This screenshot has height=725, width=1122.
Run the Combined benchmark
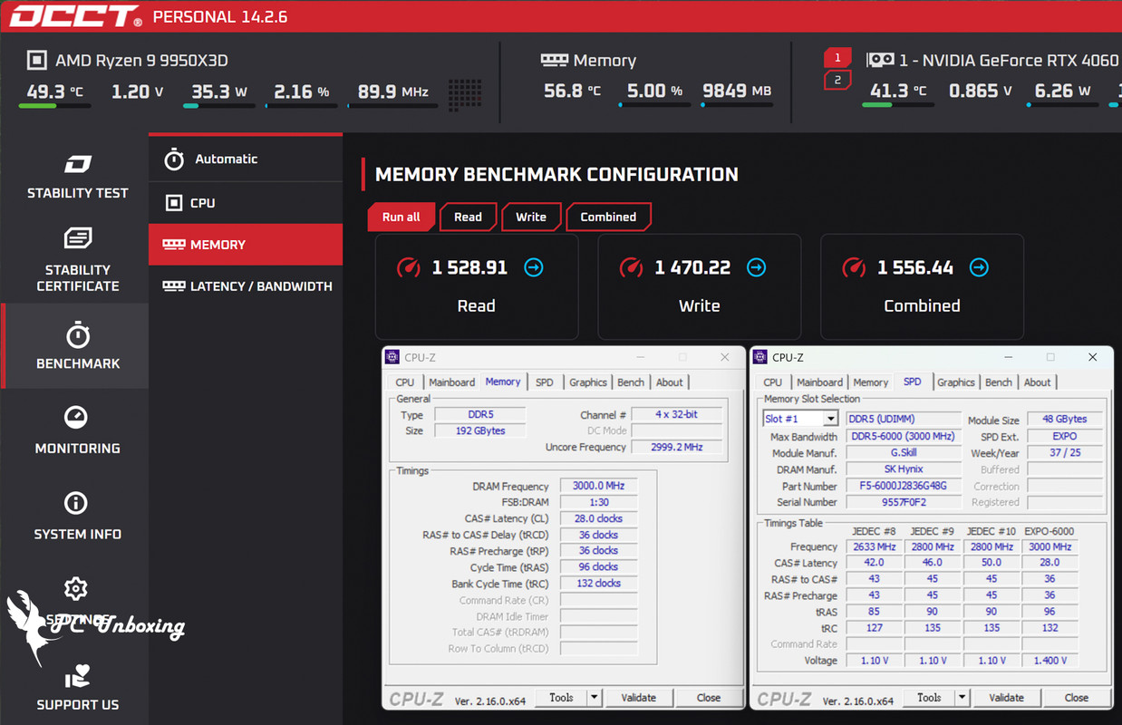click(x=608, y=217)
